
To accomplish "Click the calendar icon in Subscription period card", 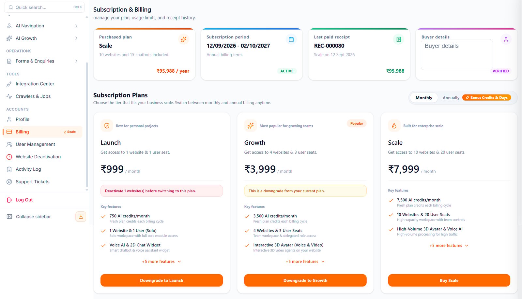I will [291, 39].
